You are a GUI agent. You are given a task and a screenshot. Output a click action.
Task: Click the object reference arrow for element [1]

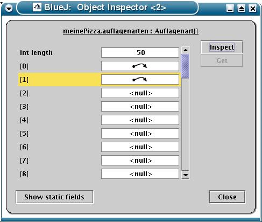pos(140,79)
